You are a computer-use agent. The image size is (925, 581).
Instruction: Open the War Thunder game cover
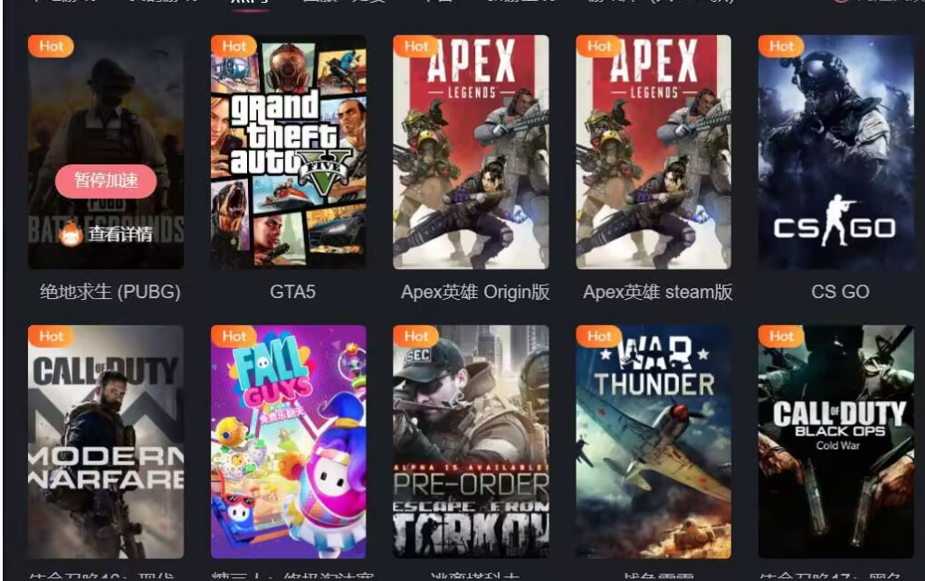click(x=653, y=442)
